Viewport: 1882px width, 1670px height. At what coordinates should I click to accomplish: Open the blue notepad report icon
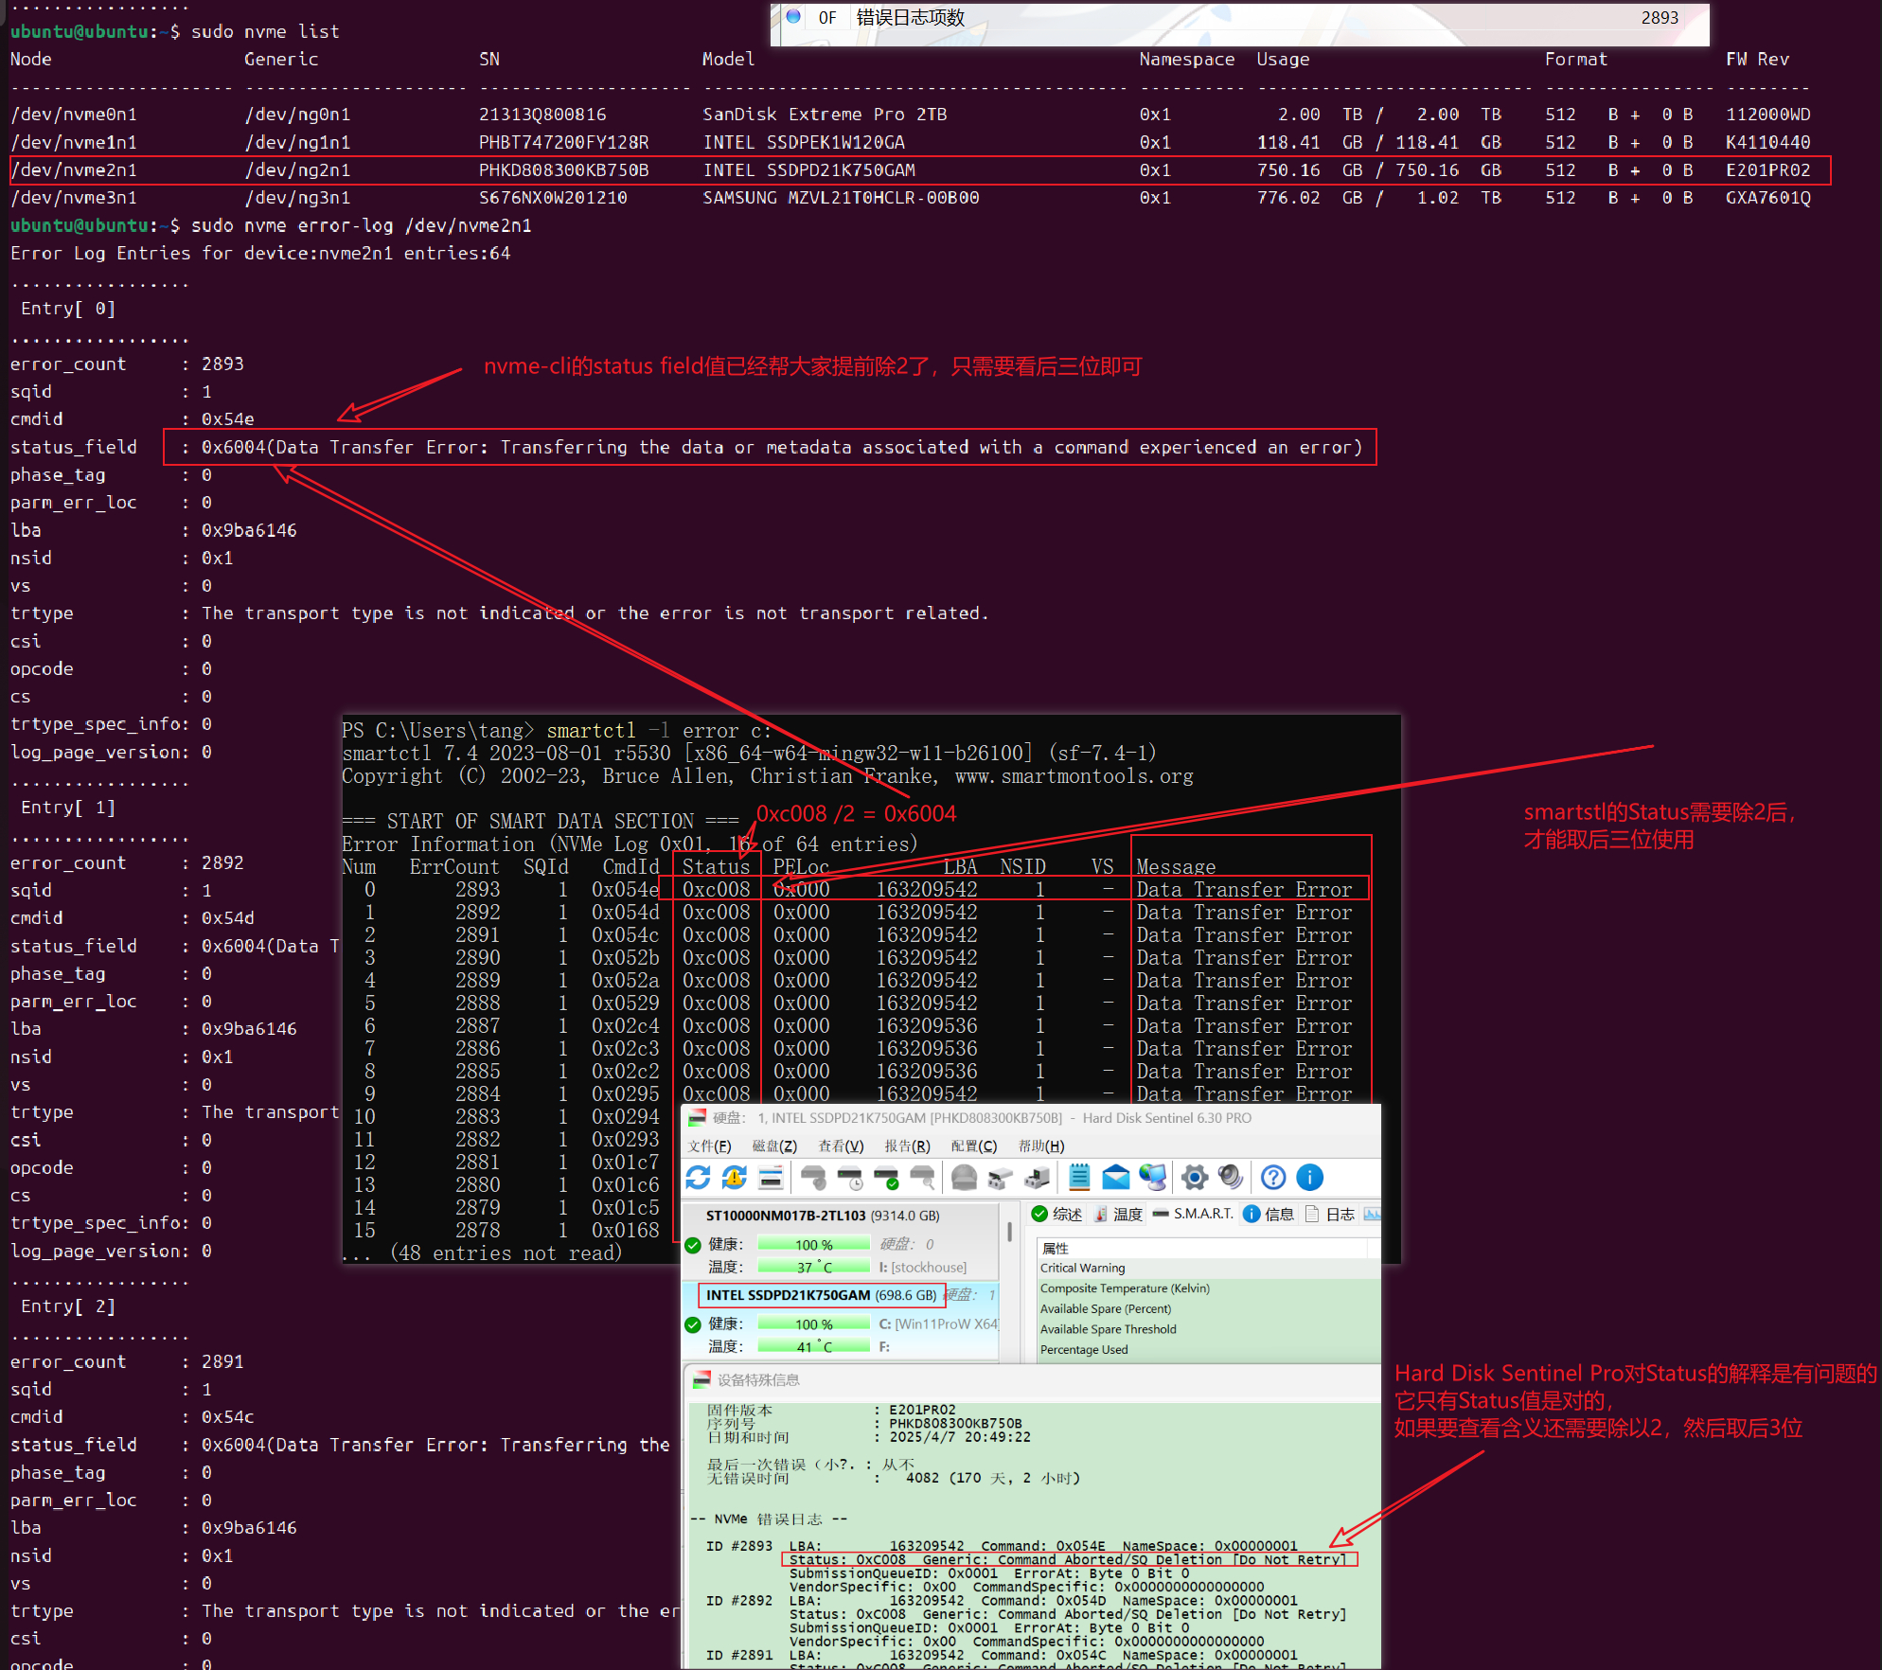tap(1079, 1177)
